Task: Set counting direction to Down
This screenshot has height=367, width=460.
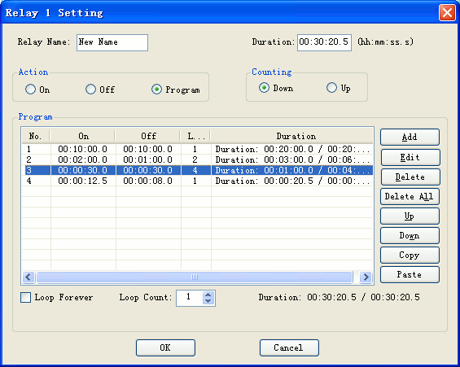Action: pos(264,88)
